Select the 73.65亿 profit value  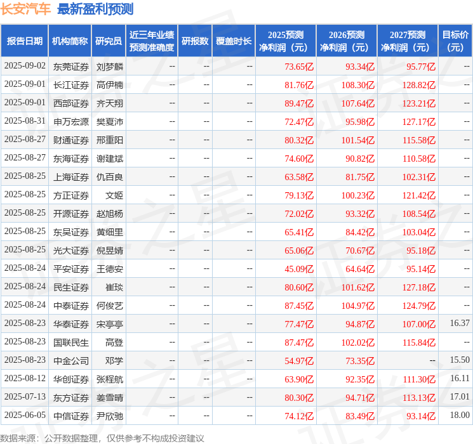[299, 67]
